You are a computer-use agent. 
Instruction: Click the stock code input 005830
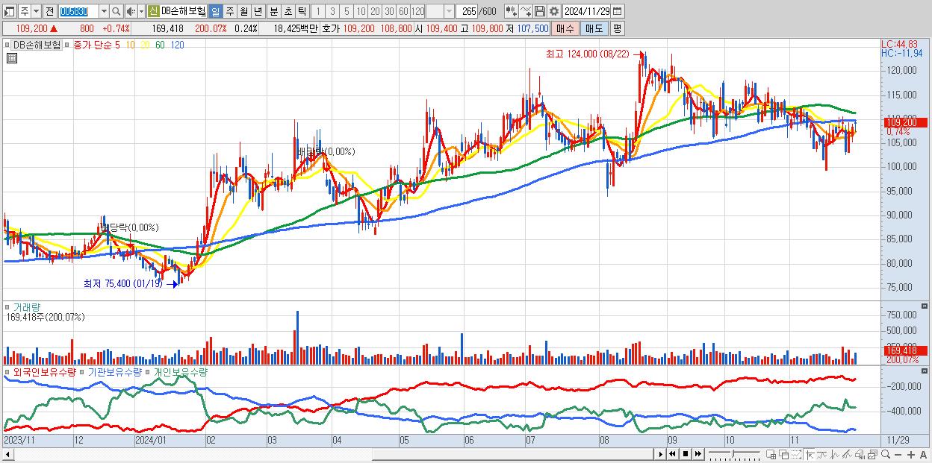click(78, 11)
